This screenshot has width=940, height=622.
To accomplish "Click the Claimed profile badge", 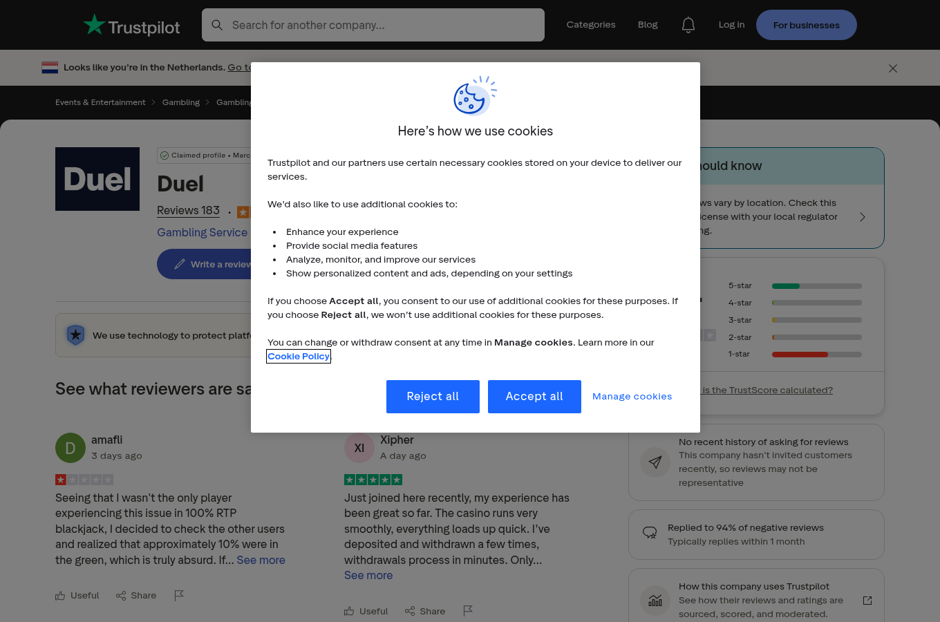I will pyautogui.click(x=204, y=155).
